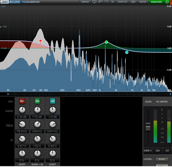Image resolution: width=172 pixels, height=167 pixels.
Task: Click the EQUILIBRIUM title label
Action: point(31,2)
